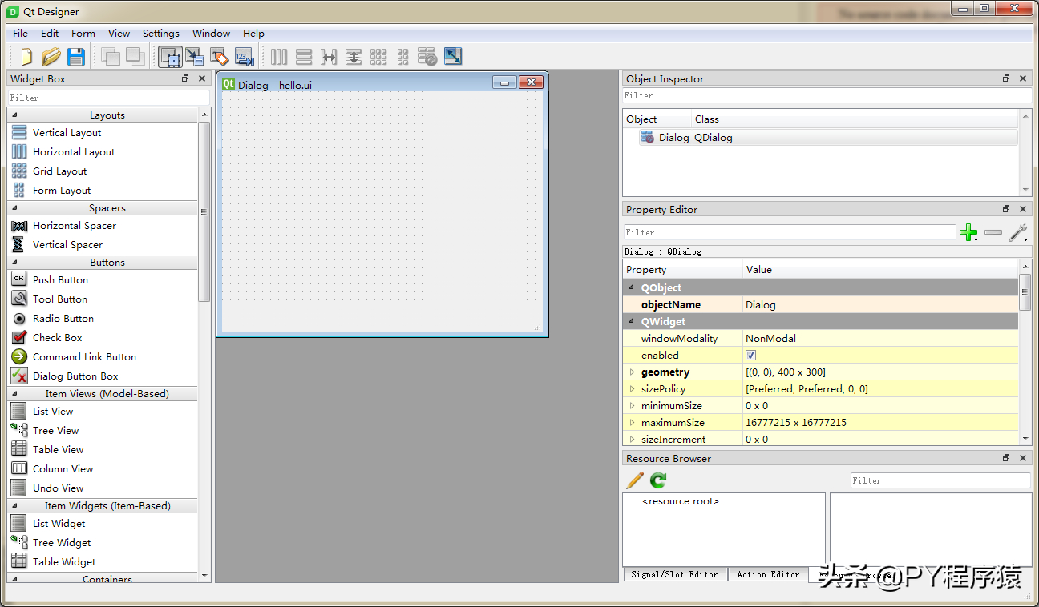This screenshot has width=1039, height=607.
Task: Open the Settings menu
Action: click(x=161, y=34)
